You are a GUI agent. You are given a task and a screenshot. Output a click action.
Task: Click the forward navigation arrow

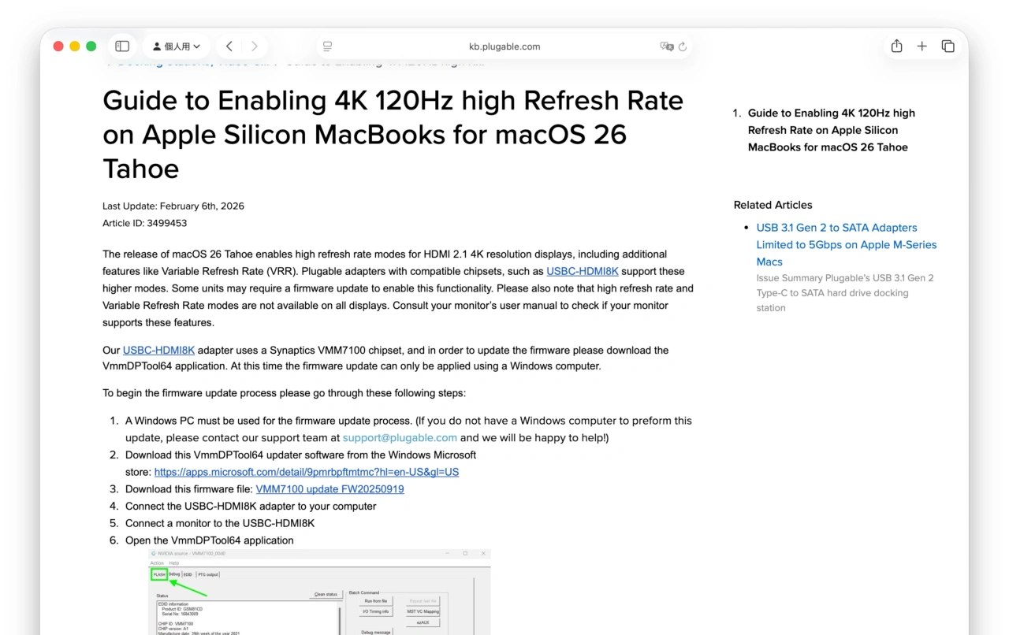pyautogui.click(x=255, y=46)
